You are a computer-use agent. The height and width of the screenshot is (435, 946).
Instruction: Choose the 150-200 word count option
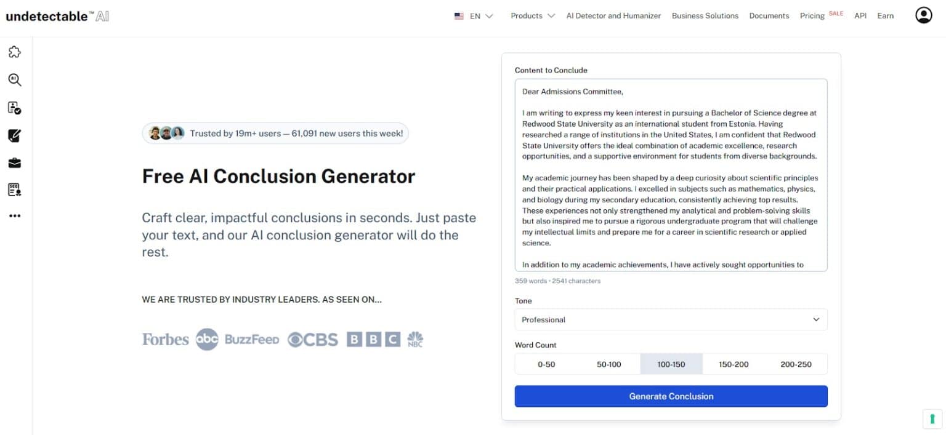(734, 364)
